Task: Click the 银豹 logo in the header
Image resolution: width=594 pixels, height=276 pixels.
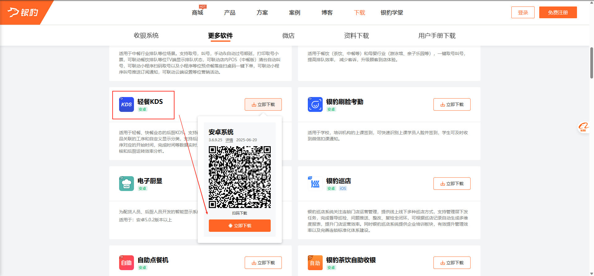Action: 23,12
